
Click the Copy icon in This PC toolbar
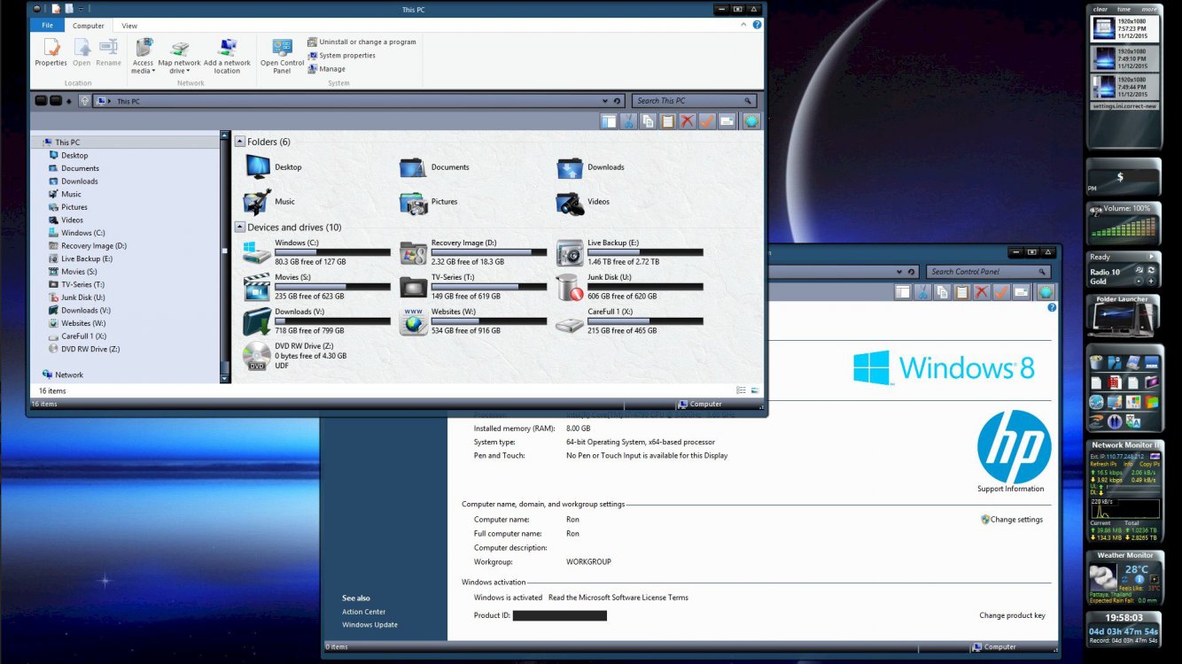[x=648, y=121]
